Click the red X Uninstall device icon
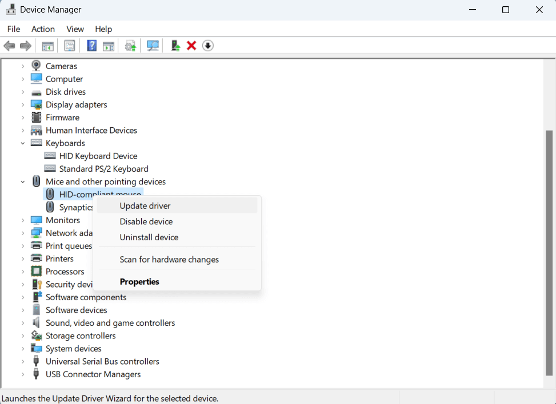Image resolution: width=556 pixels, height=404 pixels. pyautogui.click(x=191, y=46)
